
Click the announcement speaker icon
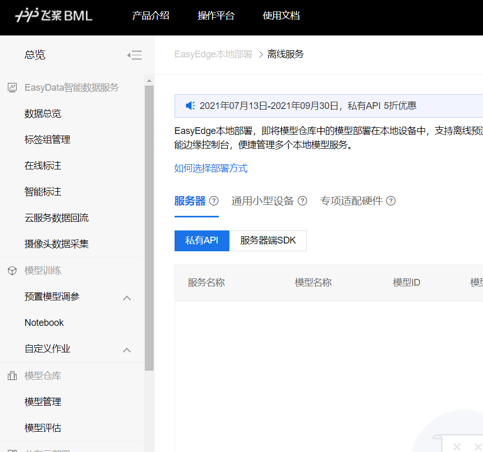tap(190, 106)
